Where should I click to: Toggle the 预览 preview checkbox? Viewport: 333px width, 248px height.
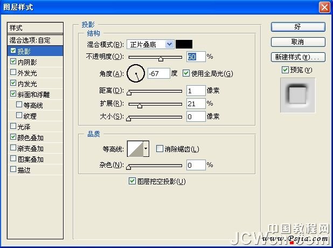tap(285, 70)
